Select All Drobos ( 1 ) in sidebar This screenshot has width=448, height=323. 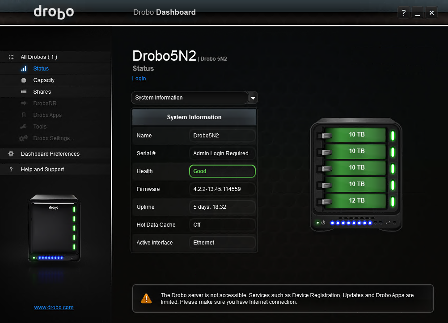38,57
